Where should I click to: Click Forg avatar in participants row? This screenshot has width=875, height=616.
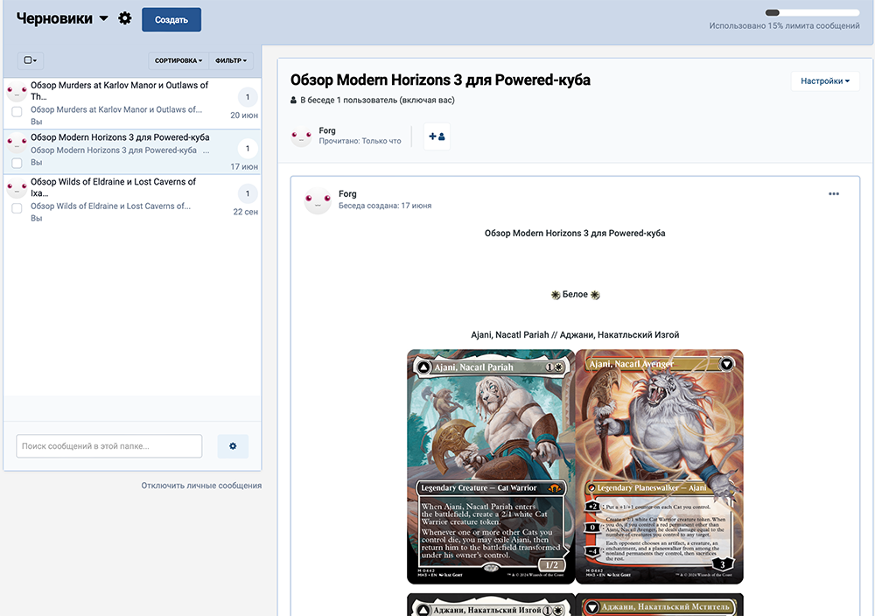[302, 136]
